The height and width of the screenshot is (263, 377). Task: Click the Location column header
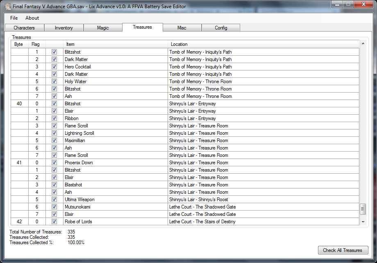(263, 44)
